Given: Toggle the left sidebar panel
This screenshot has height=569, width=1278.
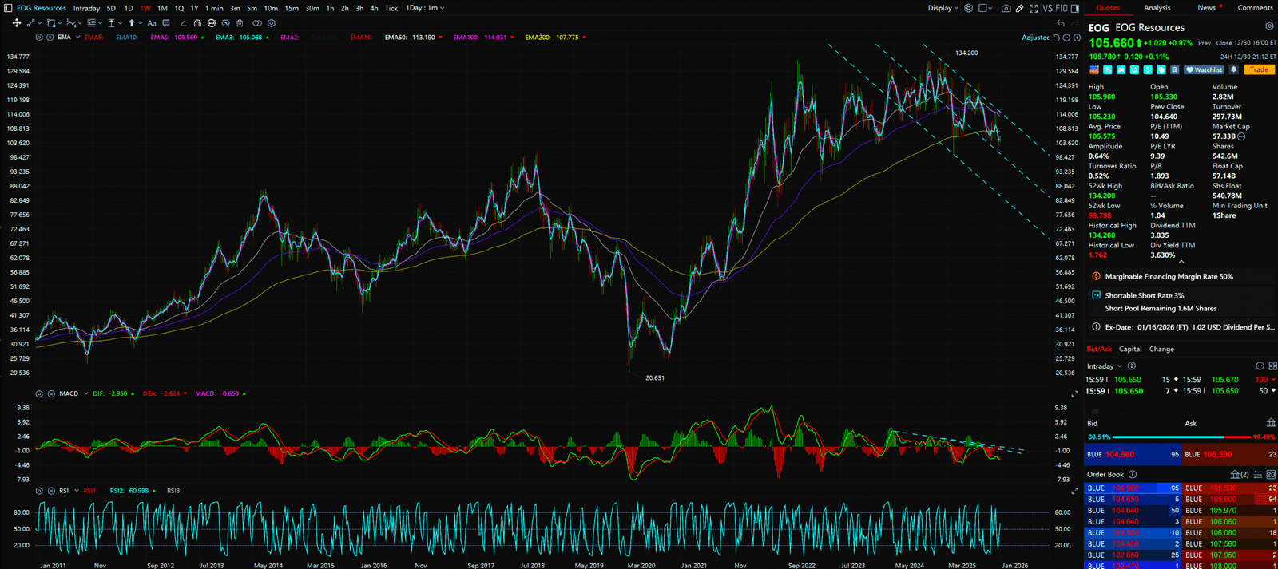Looking at the screenshot, I should [8, 8].
